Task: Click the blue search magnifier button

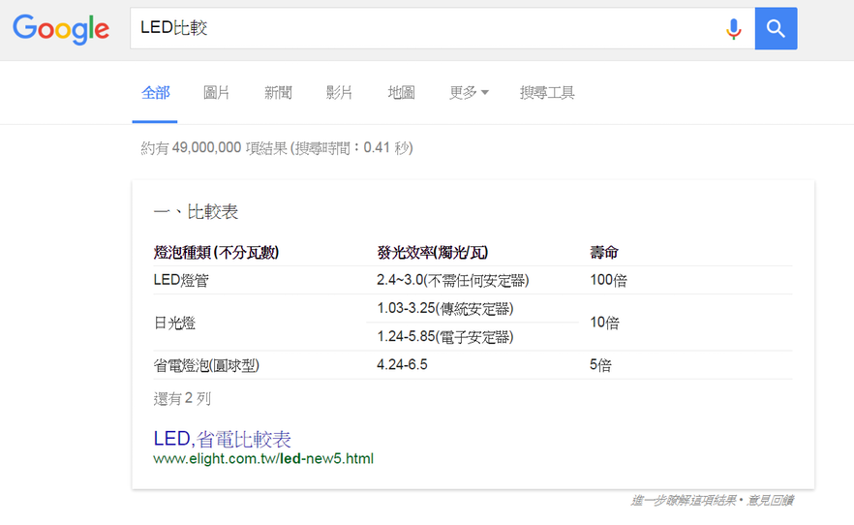Action: point(776,28)
